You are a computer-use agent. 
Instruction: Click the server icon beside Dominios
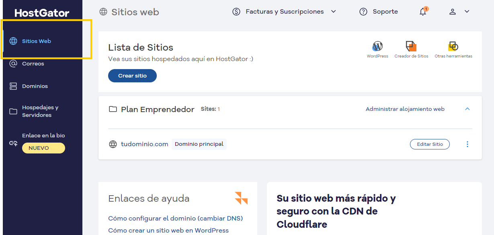click(13, 86)
